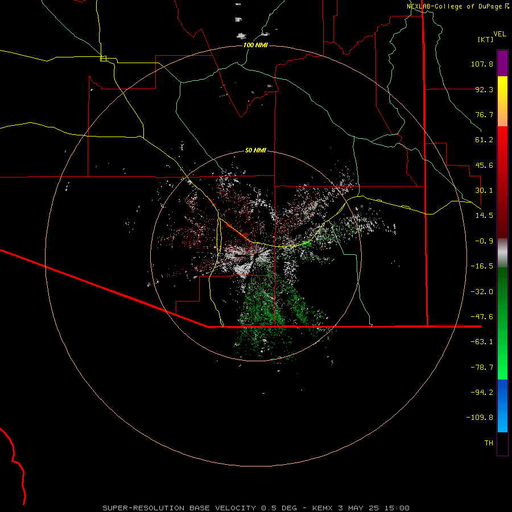Pick the purple segment of the velocity color bar
This screenshot has width=512, height=512.
tap(502, 63)
